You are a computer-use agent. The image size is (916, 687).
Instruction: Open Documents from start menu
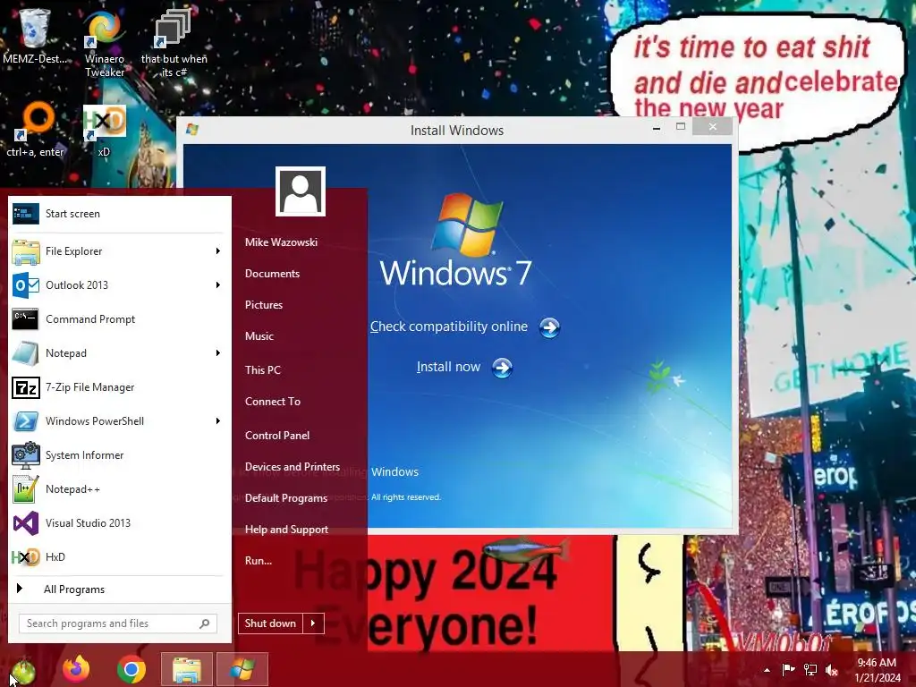272,274
